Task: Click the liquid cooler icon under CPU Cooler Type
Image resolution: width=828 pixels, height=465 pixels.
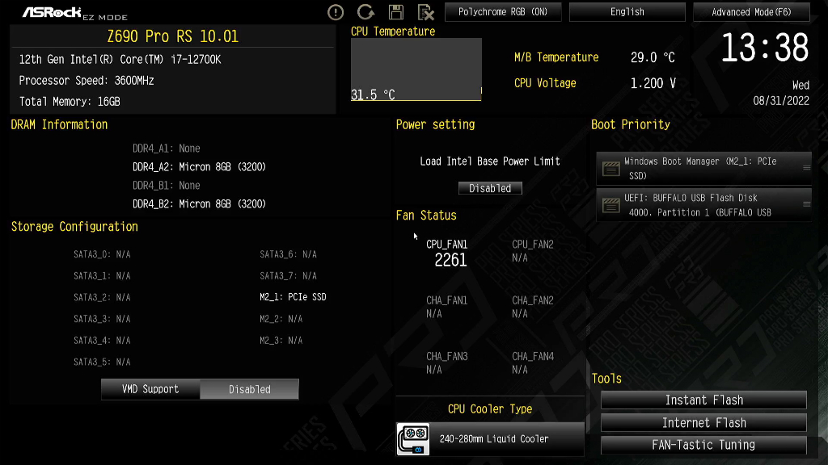Action: pos(413,439)
